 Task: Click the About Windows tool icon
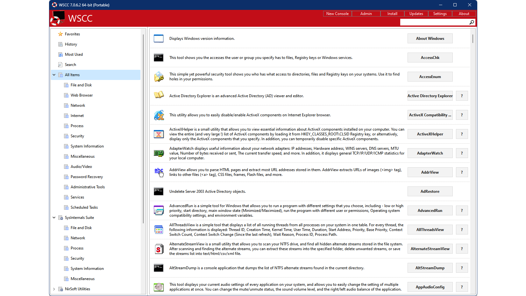coord(159,39)
